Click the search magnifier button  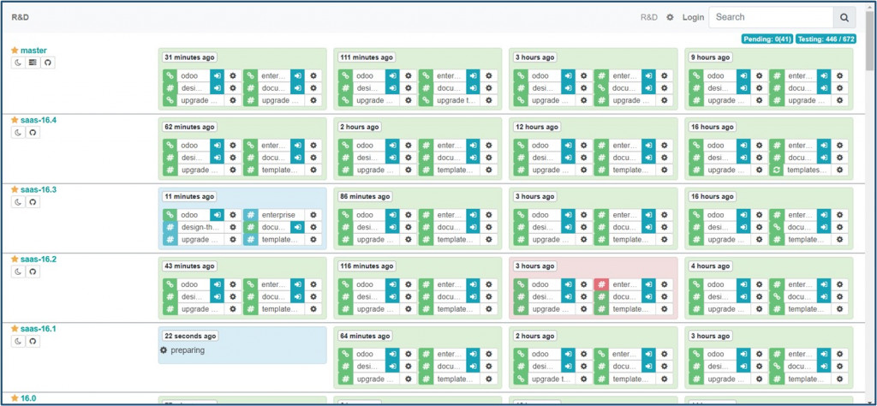(844, 17)
